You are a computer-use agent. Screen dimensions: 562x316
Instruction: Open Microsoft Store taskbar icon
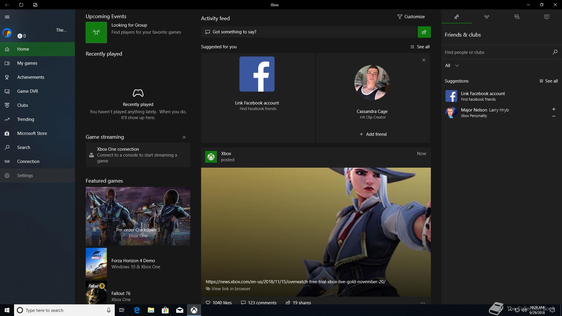coord(165,310)
